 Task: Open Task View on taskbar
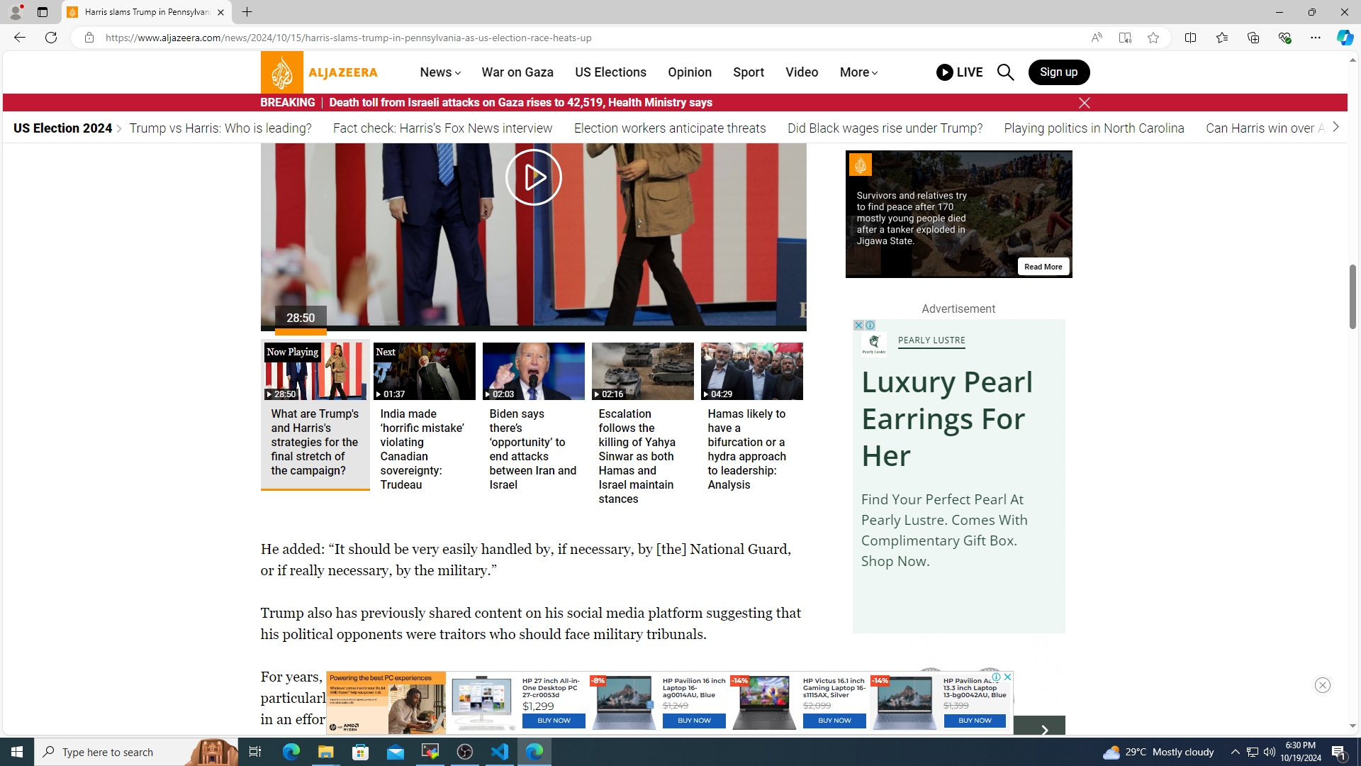point(255,752)
